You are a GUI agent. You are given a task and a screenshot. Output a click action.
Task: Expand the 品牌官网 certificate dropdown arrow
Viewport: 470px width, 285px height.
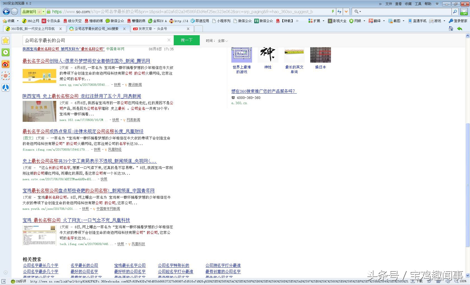pos(43,11)
